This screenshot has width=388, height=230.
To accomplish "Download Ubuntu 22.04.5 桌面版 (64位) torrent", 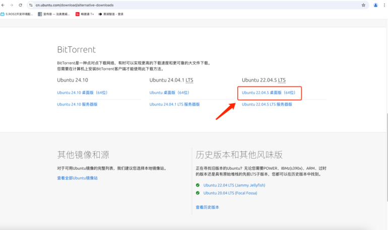I will [269, 93].
